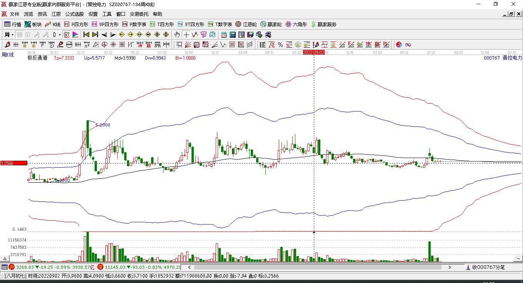Click the 2022-09-02 date marker on timeline
Screen dimensions: 523x283
(313, 52)
